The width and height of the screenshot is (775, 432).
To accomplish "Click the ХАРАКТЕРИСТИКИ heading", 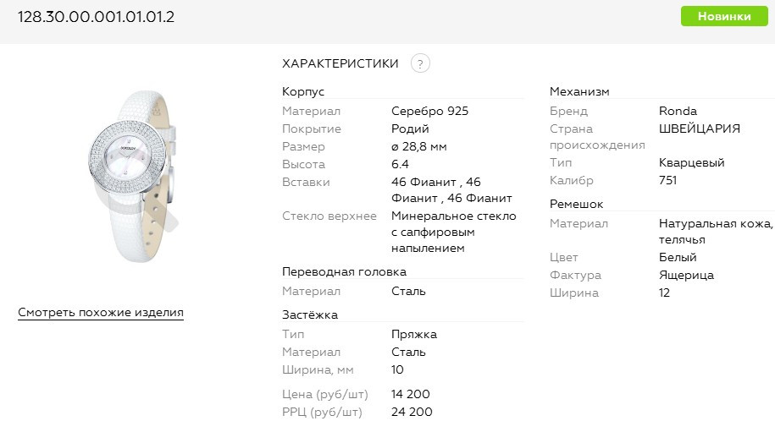I will pos(340,63).
